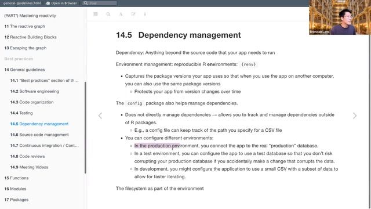
Task: Click the Open in Browser button
Action: [x=61, y=3]
